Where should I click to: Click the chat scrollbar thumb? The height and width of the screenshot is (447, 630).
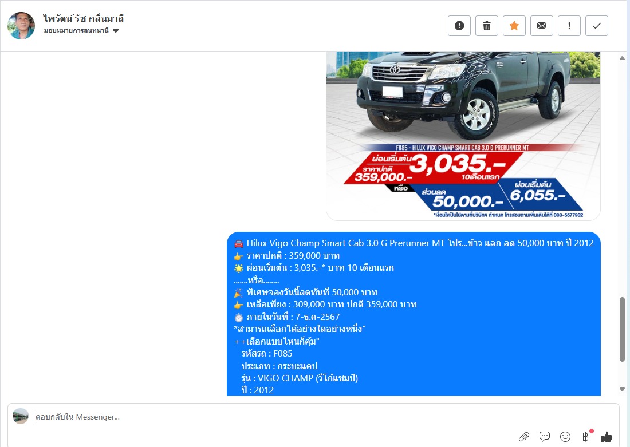622,329
